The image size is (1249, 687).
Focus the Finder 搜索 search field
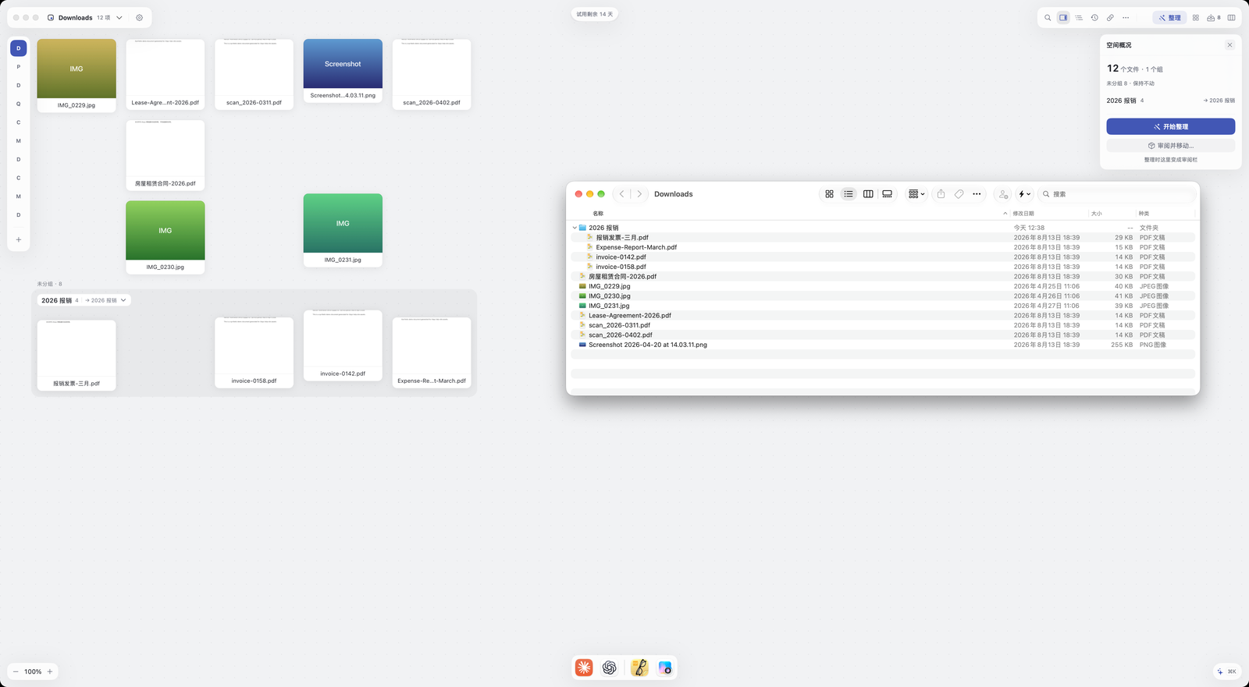1117,194
